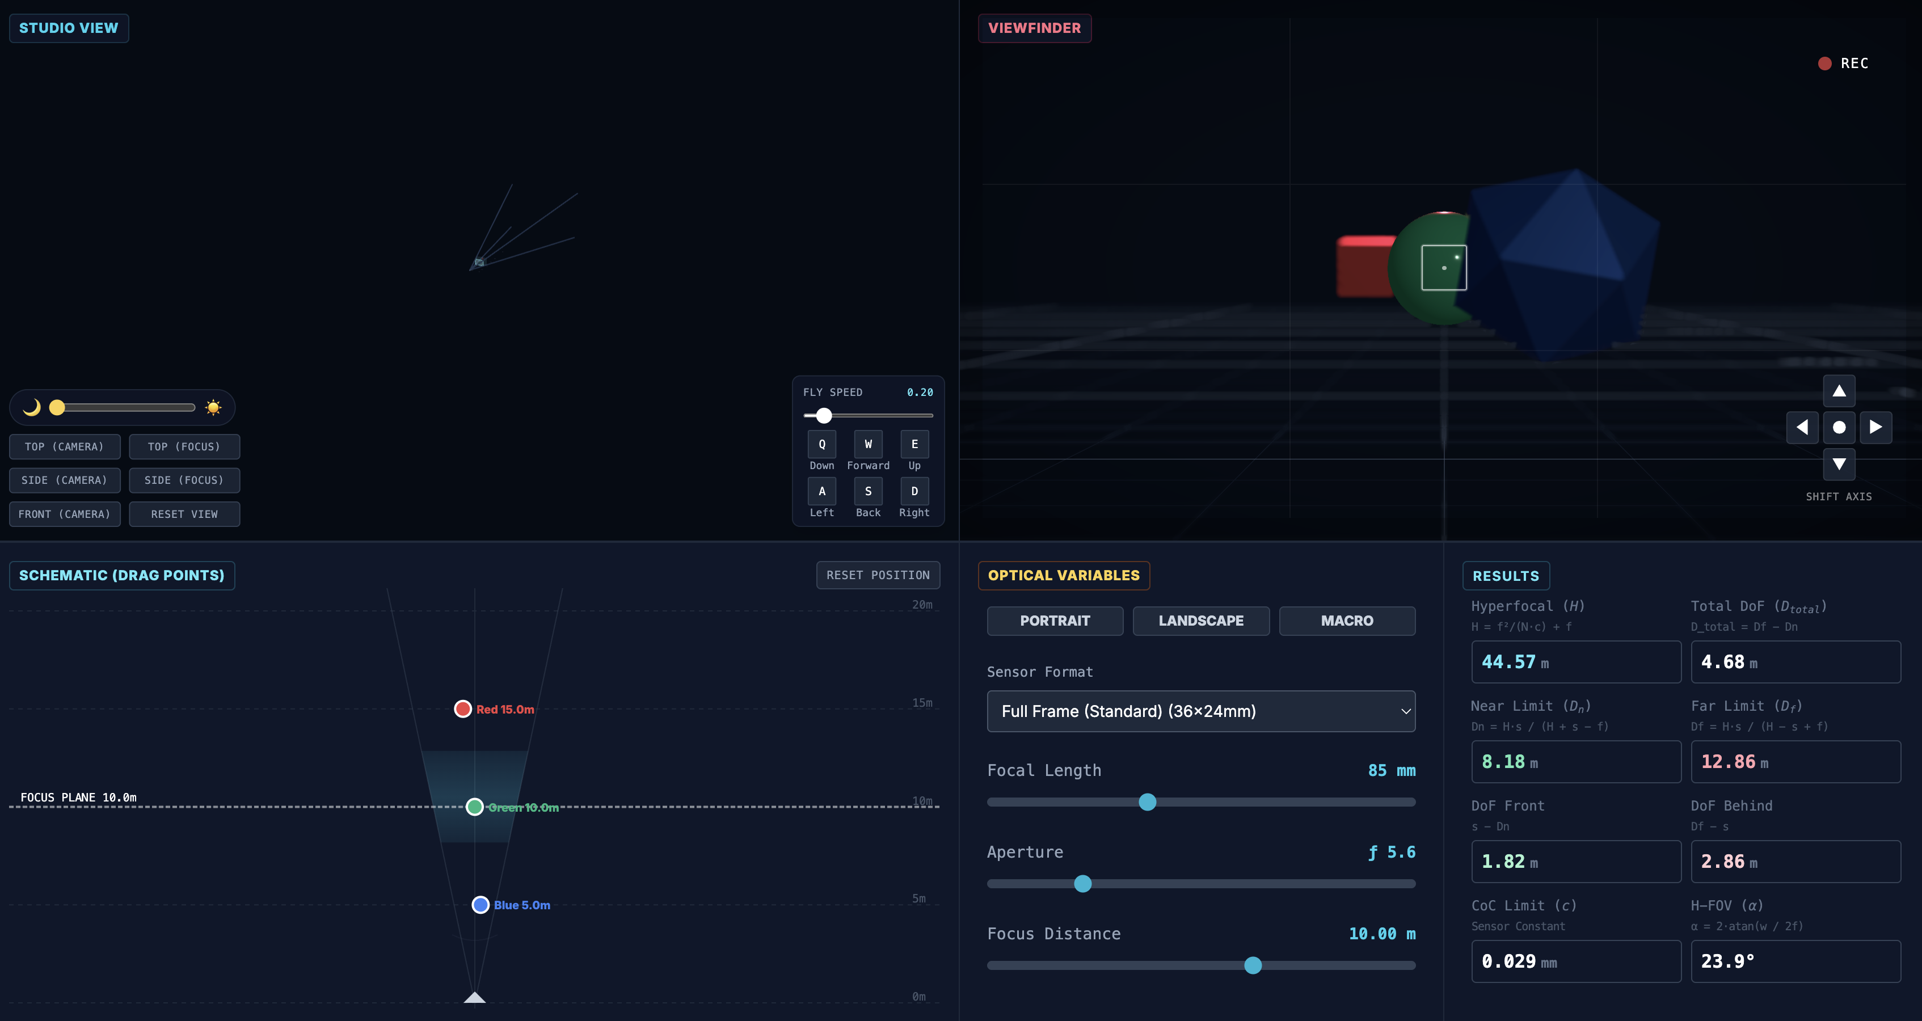This screenshot has width=1922, height=1021.
Task: Apply the MACRO preset
Action: click(1346, 621)
